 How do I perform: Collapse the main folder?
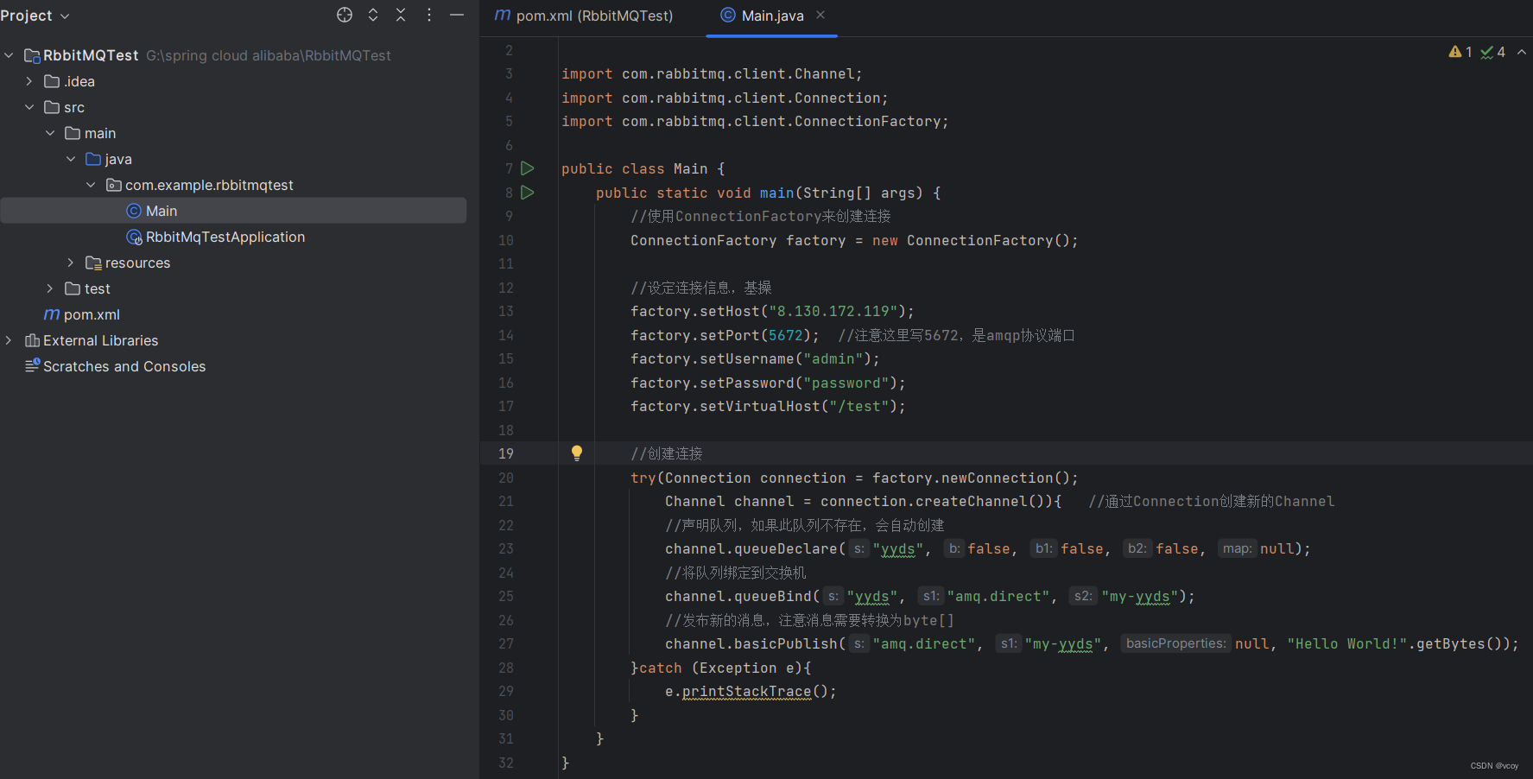[x=50, y=133]
